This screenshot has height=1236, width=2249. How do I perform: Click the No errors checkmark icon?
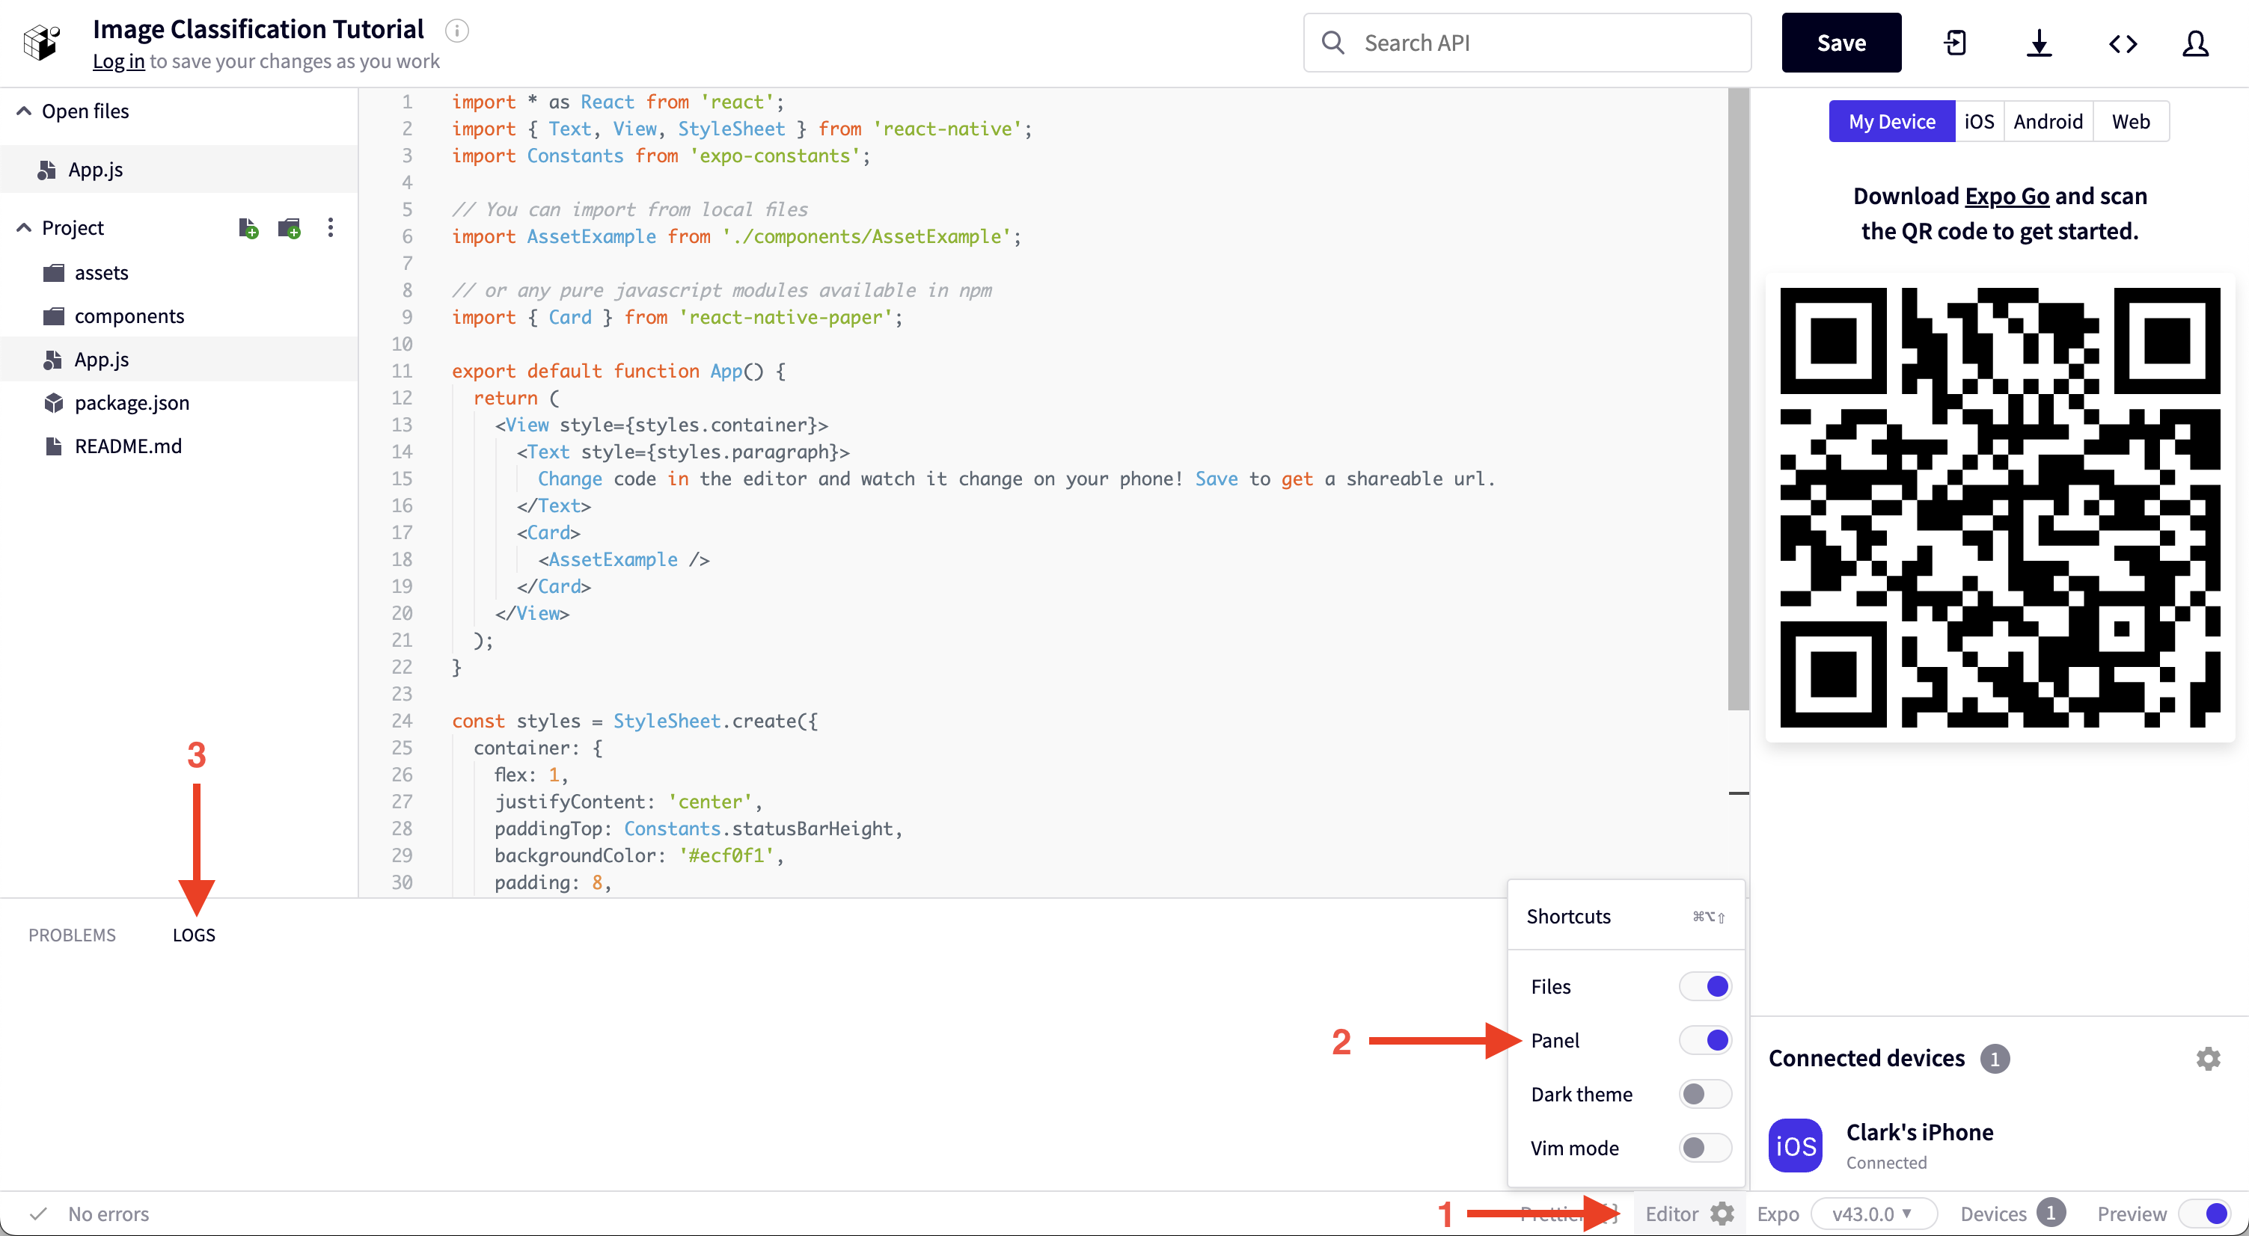(x=38, y=1214)
